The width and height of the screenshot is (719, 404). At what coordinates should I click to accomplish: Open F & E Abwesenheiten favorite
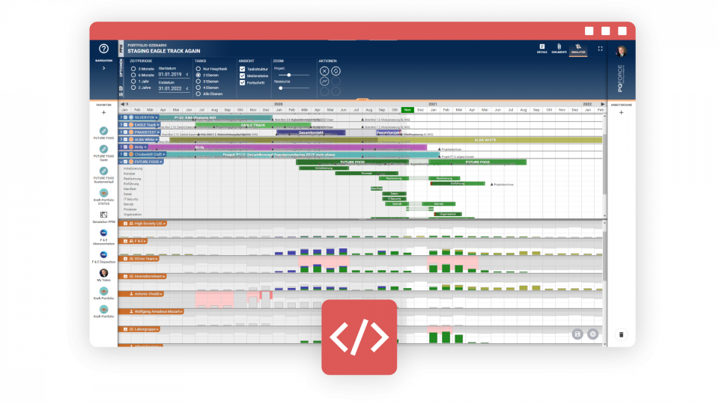(103, 233)
